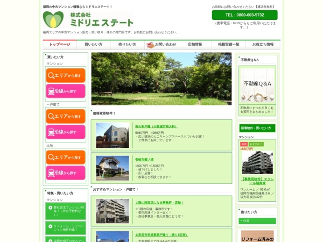Open the お問い合わせ navigation tab

161,45
